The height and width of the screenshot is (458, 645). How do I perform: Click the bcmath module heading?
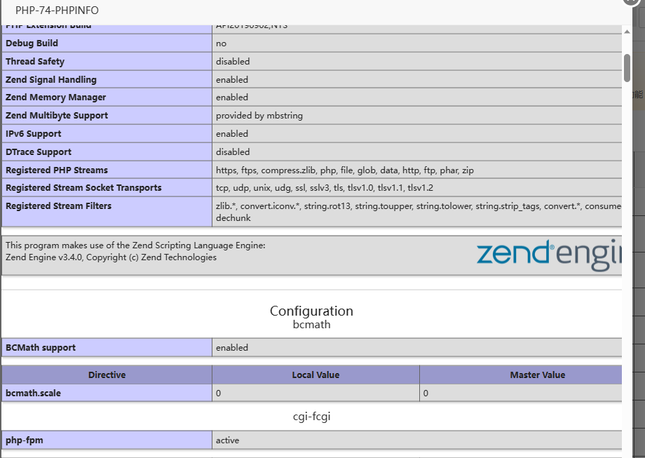[311, 325]
